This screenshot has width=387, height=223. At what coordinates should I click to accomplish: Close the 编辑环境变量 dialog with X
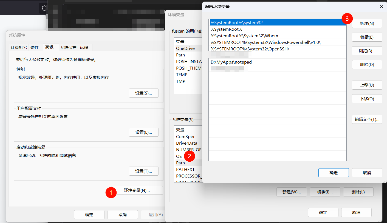(381, 7)
